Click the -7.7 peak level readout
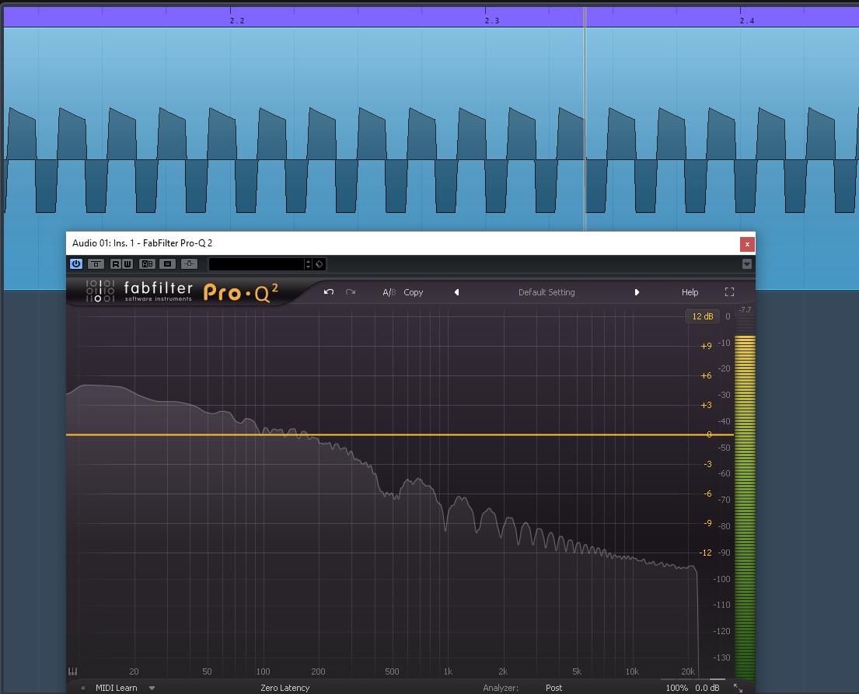859x694 pixels. click(x=745, y=310)
